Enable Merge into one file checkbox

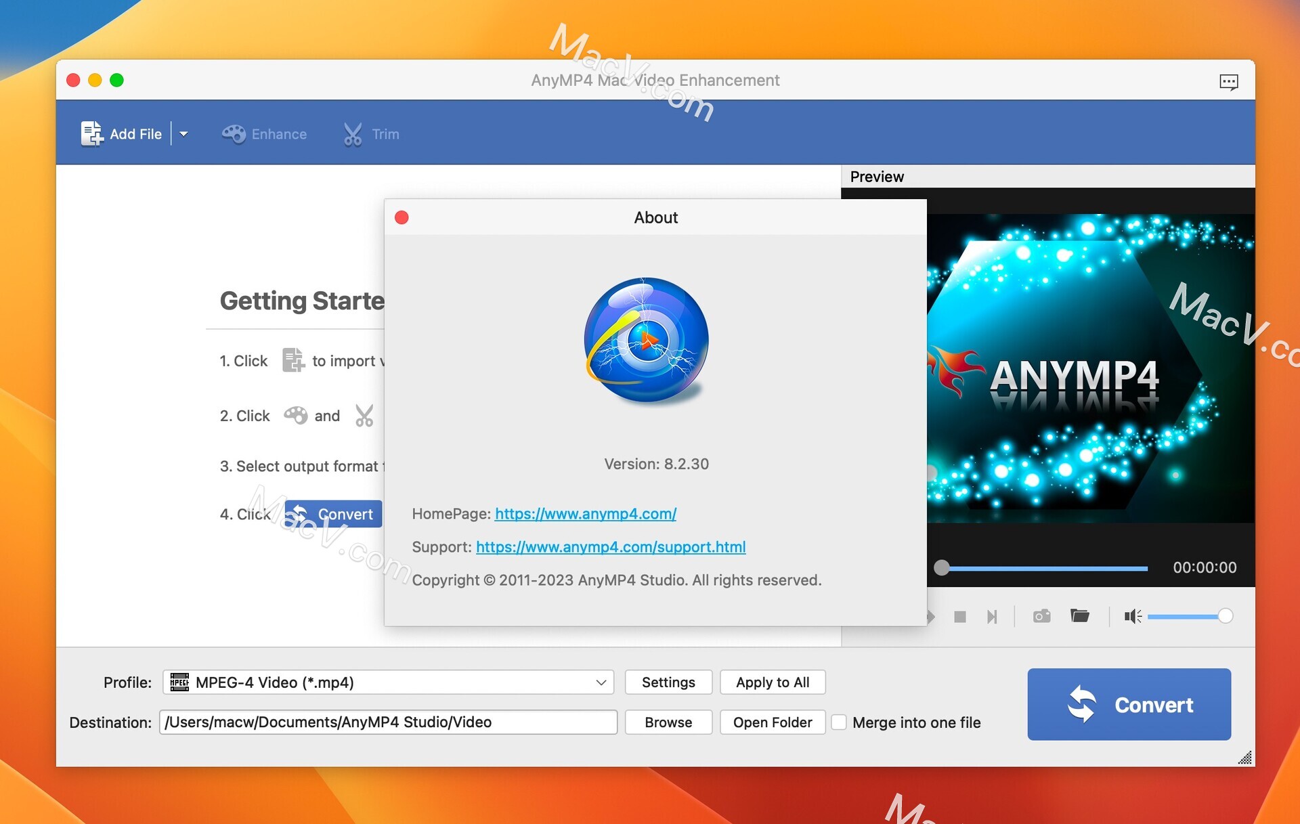point(839,722)
